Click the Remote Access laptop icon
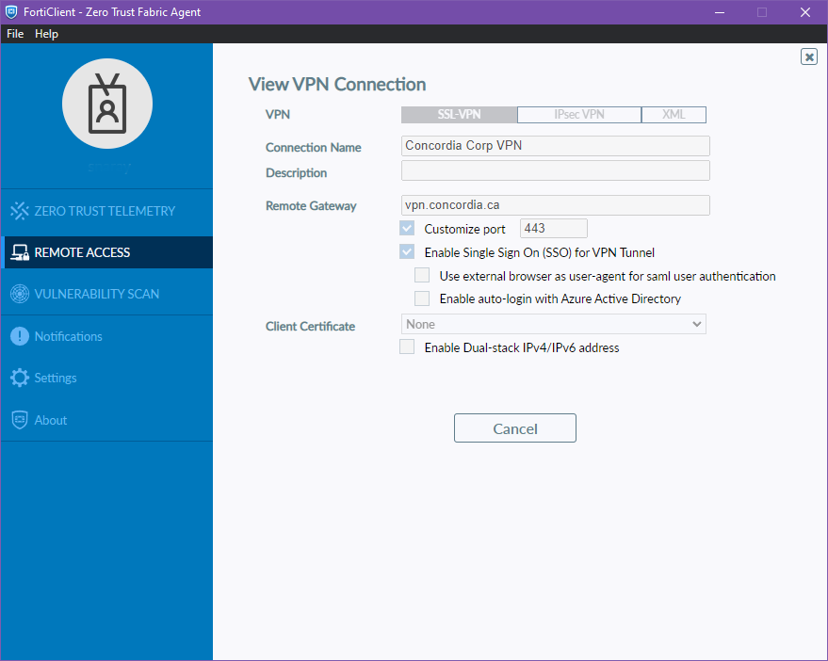 coord(20,252)
